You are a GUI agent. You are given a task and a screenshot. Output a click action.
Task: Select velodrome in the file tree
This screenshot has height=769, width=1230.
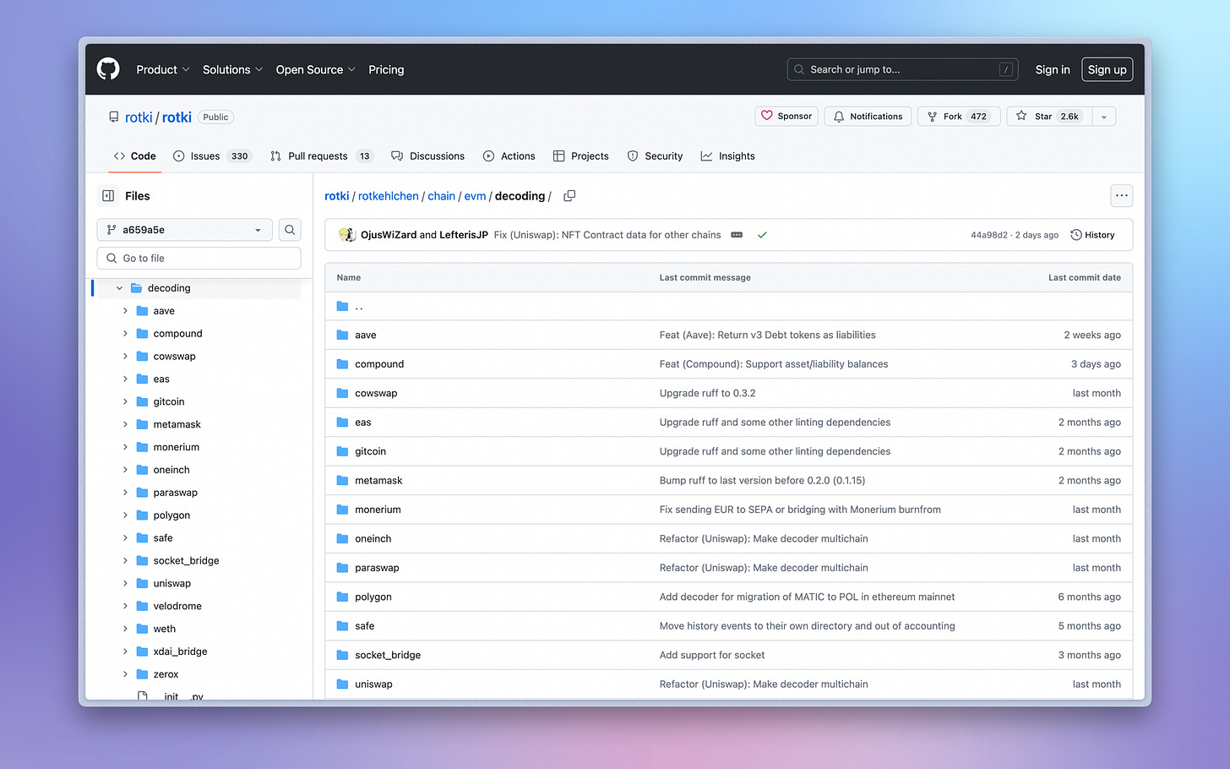(x=177, y=606)
